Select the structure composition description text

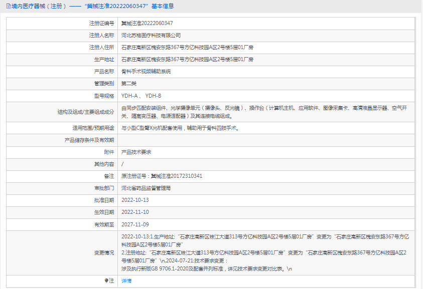click(x=264, y=112)
